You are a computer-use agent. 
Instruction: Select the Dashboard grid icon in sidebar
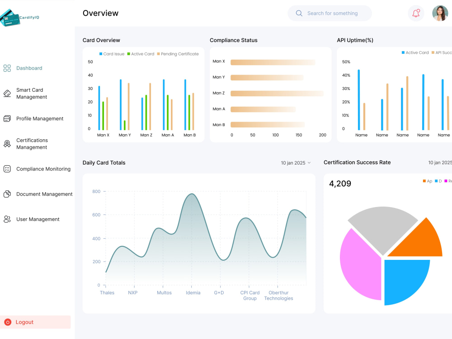point(7,68)
